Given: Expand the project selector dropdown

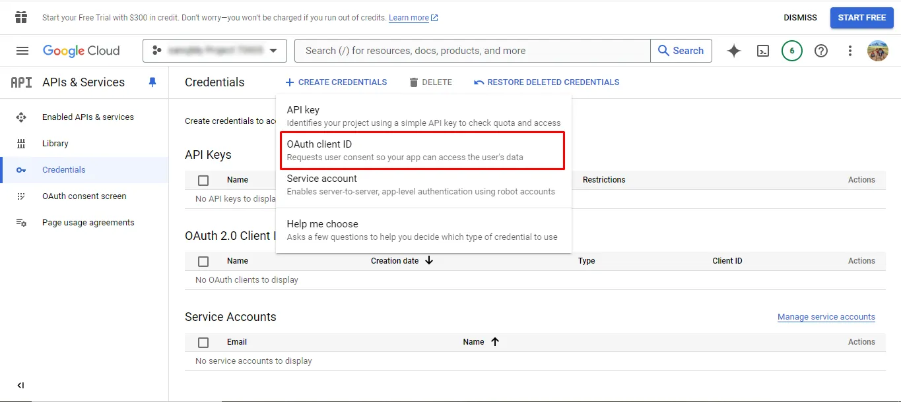Looking at the screenshot, I should [x=215, y=51].
